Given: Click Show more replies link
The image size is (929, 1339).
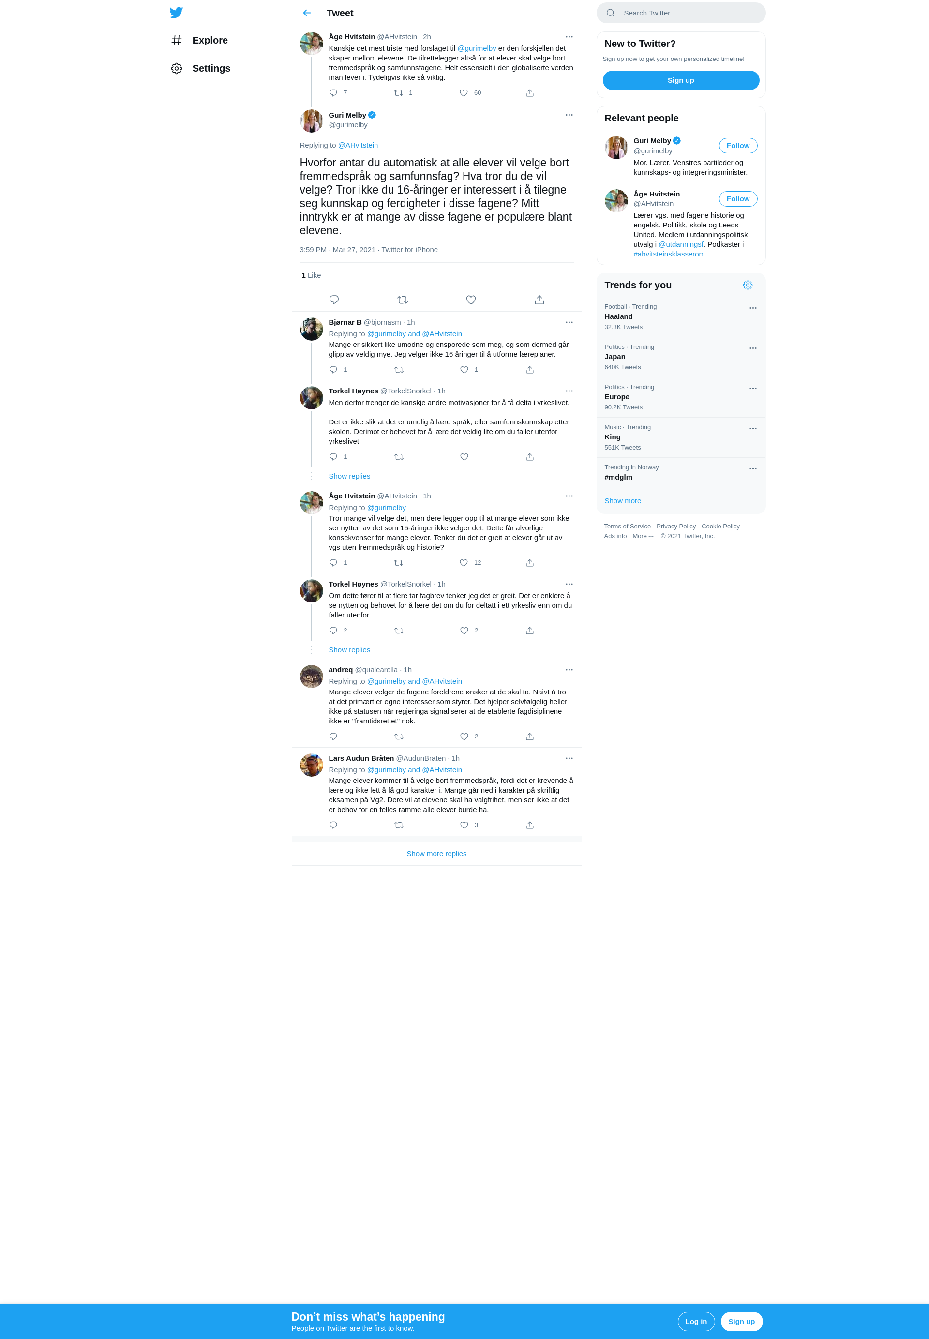Looking at the screenshot, I should point(436,854).
